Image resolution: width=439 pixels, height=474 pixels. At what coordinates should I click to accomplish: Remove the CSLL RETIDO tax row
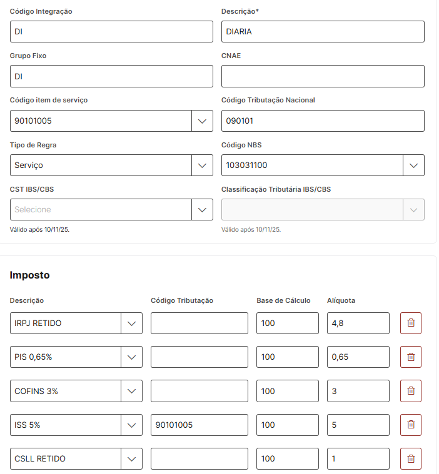(x=411, y=458)
